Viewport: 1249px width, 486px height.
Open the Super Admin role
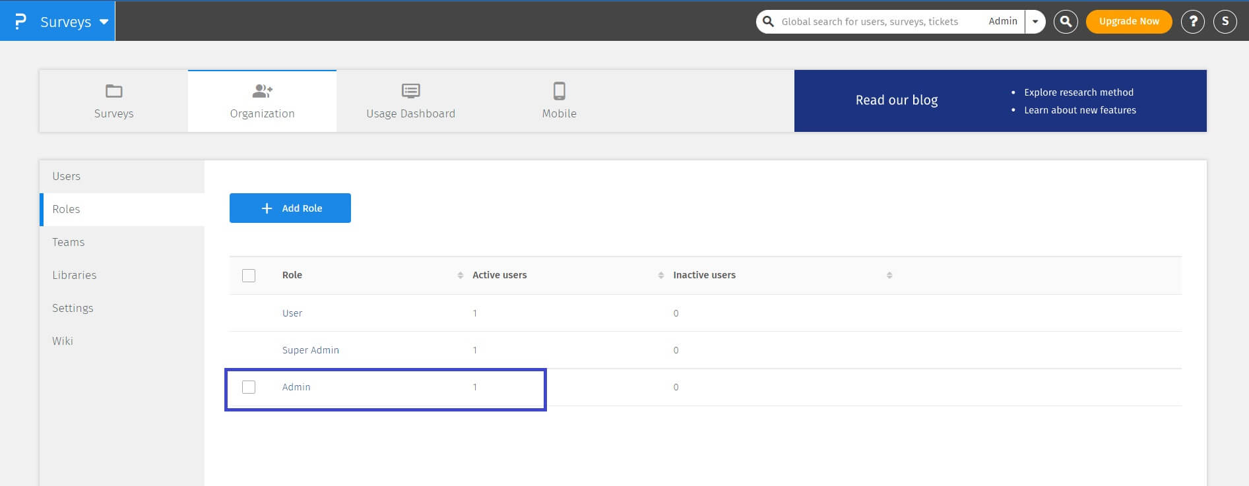click(311, 350)
